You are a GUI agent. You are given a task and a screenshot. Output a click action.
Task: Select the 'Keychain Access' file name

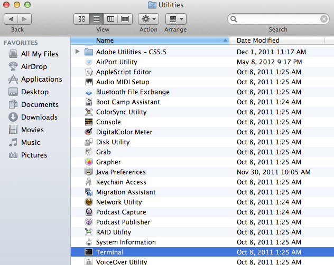[121, 182]
